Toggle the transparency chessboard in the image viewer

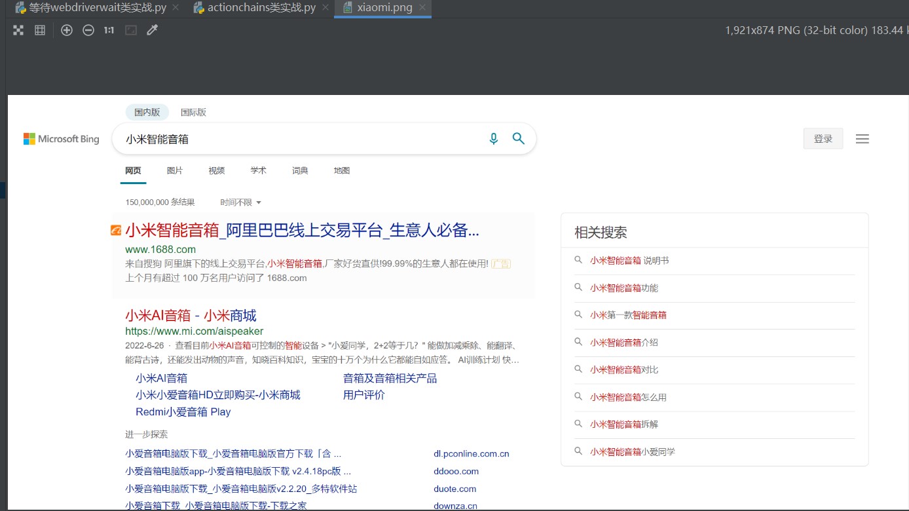(18, 30)
